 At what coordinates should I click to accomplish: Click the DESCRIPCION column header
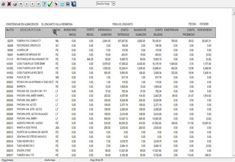[x=30, y=30]
